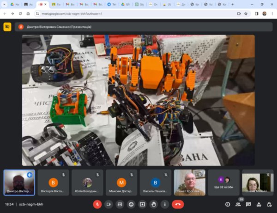Select Ренат Ярославович's video tile
This screenshot has width=277, height=213.
click(x=189, y=182)
